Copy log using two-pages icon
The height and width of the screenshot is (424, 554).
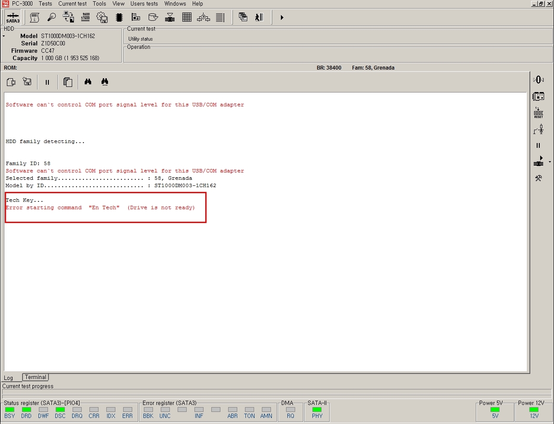coord(67,82)
